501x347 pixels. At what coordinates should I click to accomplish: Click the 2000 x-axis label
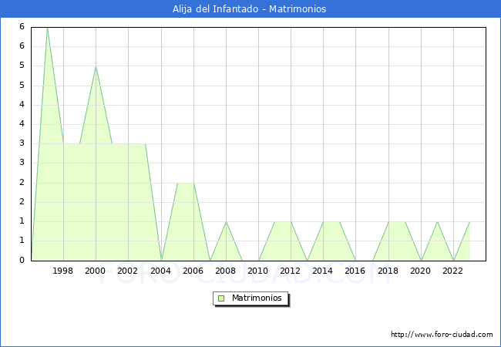pos(96,271)
